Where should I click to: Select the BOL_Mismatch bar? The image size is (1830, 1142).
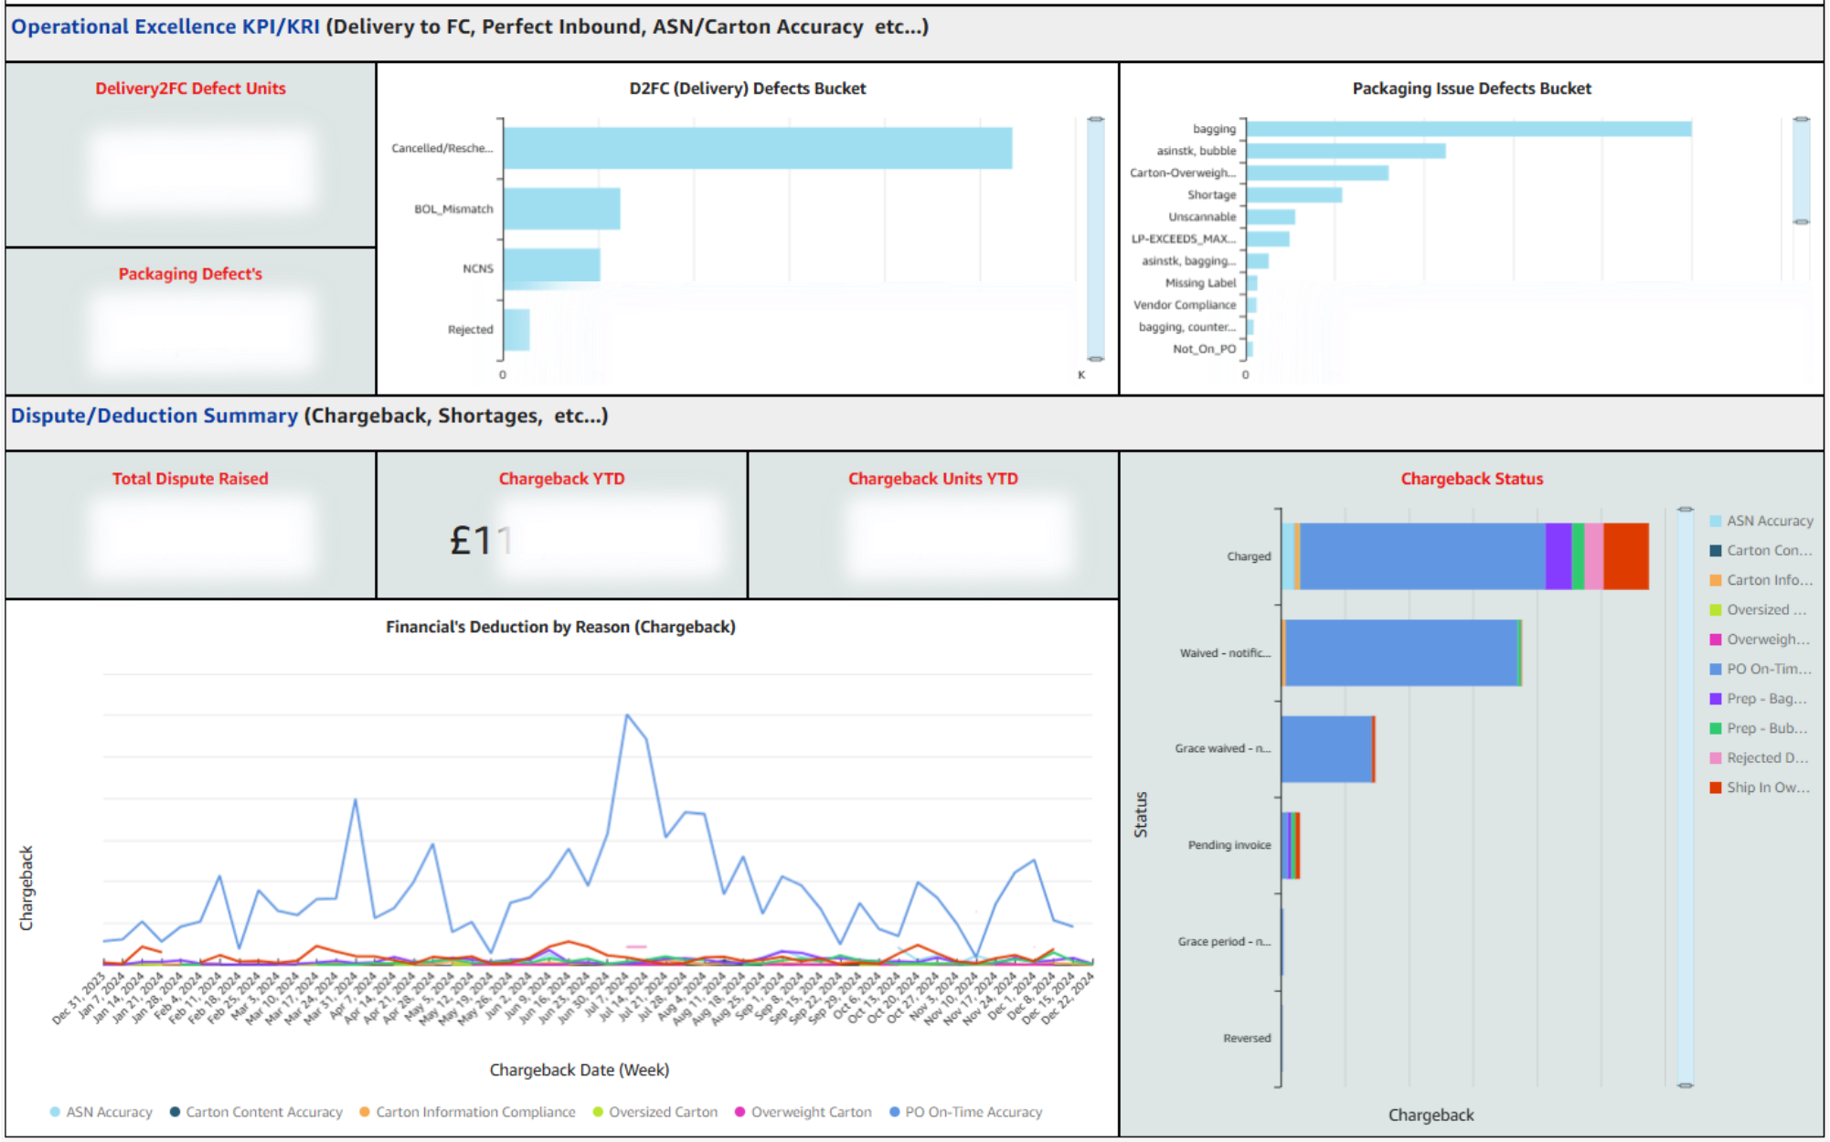561,209
